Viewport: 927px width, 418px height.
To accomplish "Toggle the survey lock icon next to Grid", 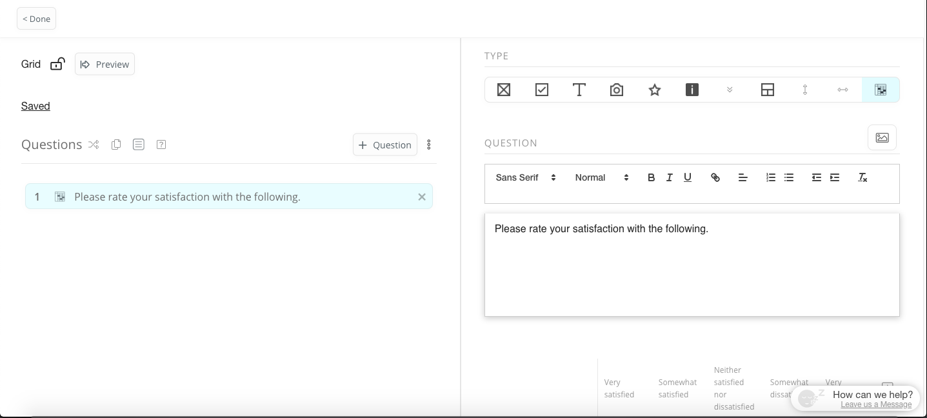I will pos(57,64).
